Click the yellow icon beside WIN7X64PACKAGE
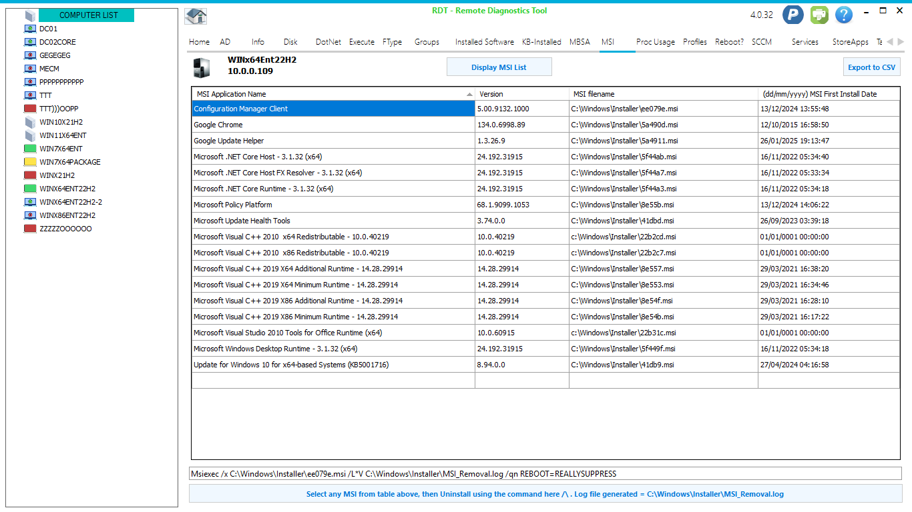This screenshot has height=512, width=912. point(30,162)
